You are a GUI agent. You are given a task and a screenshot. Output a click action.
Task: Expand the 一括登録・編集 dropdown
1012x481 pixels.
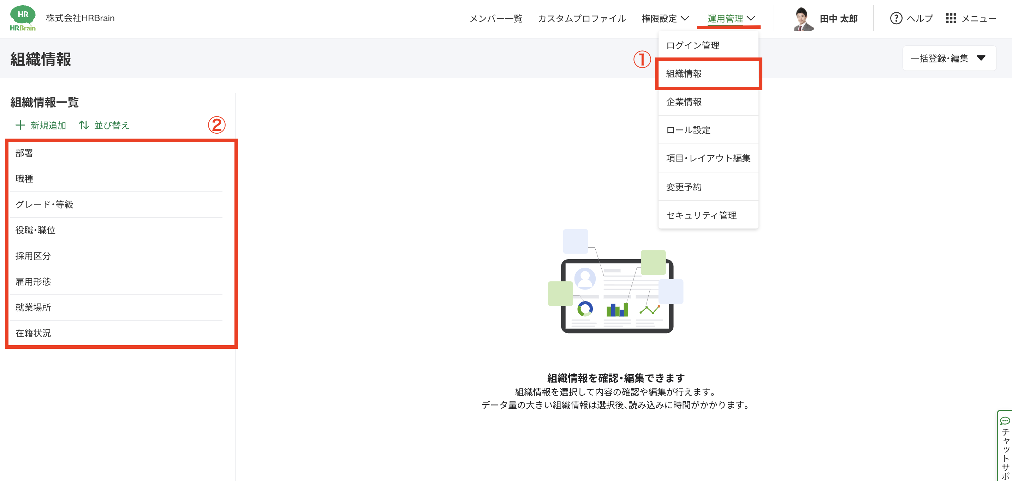click(x=949, y=58)
